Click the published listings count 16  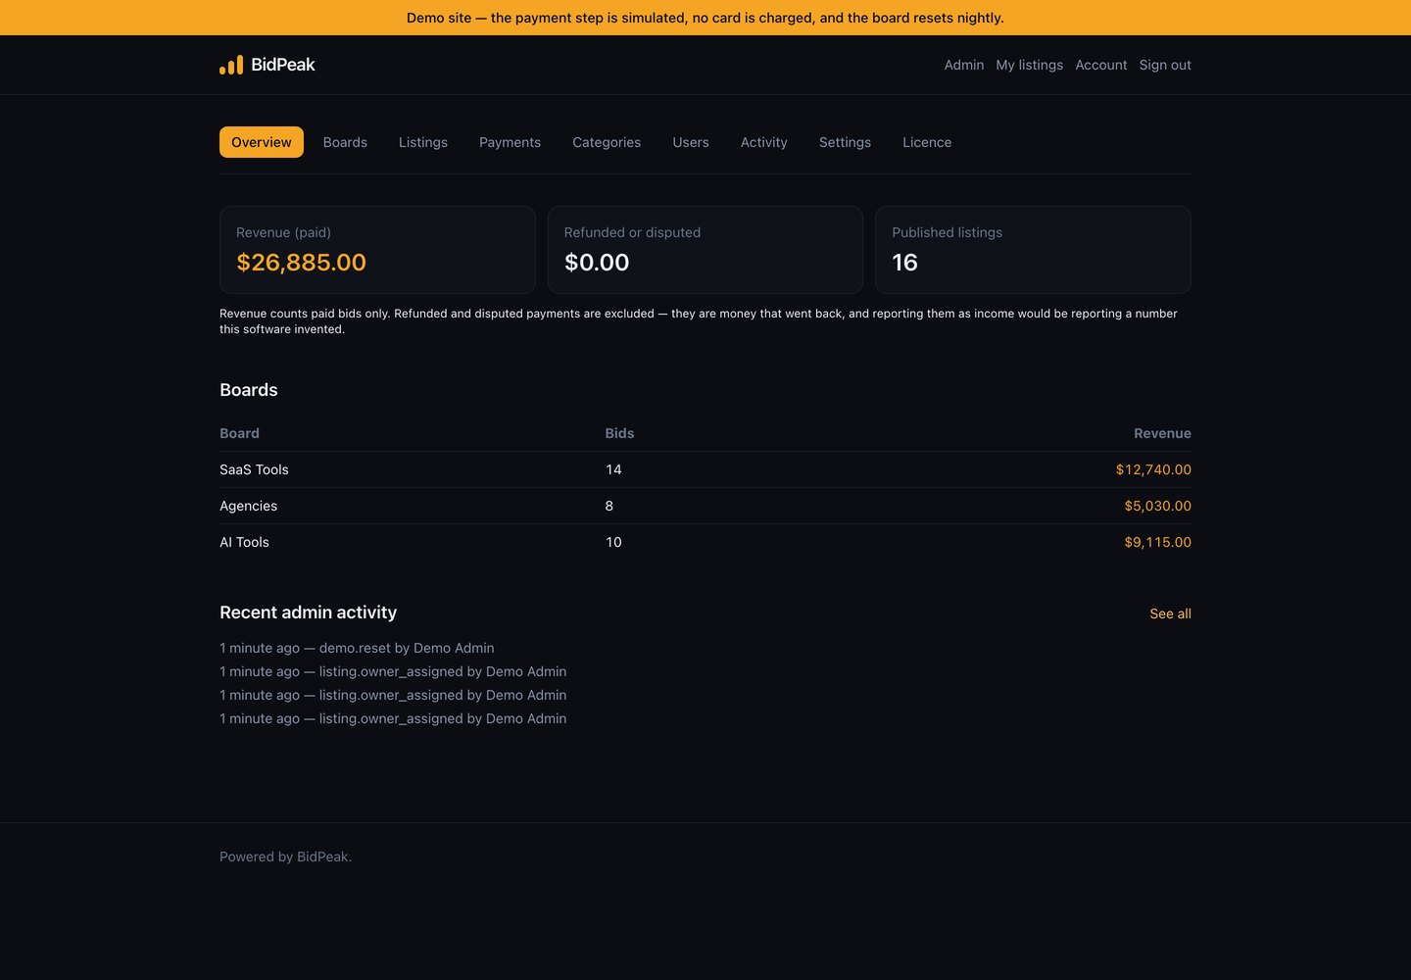tap(904, 263)
